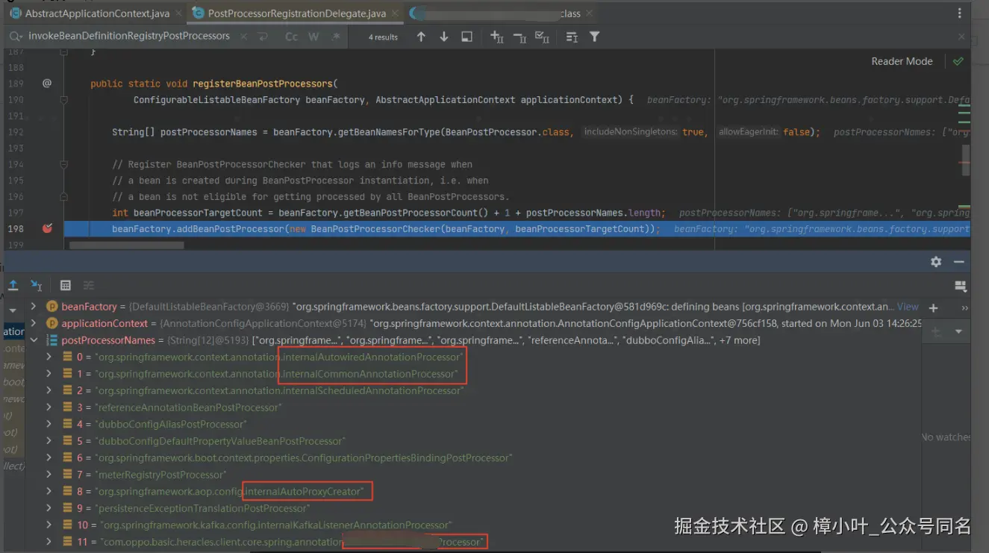Click the Evaluate Expression calculator icon
Image resolution: width=989 pixels, height=553 pixels.
(66, 285)
